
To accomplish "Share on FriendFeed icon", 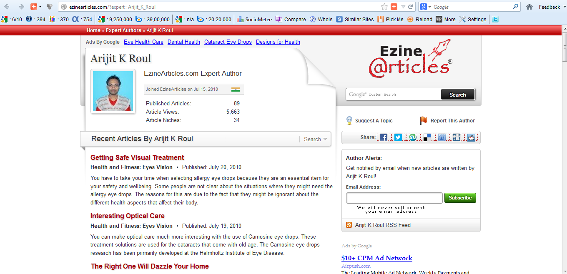I will [442, 137].
